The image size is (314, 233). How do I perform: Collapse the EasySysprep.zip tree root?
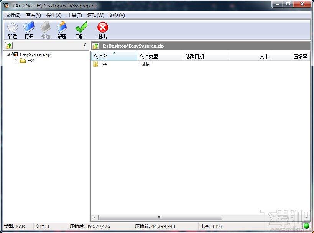pyautogui.click(x=9, y=54)
